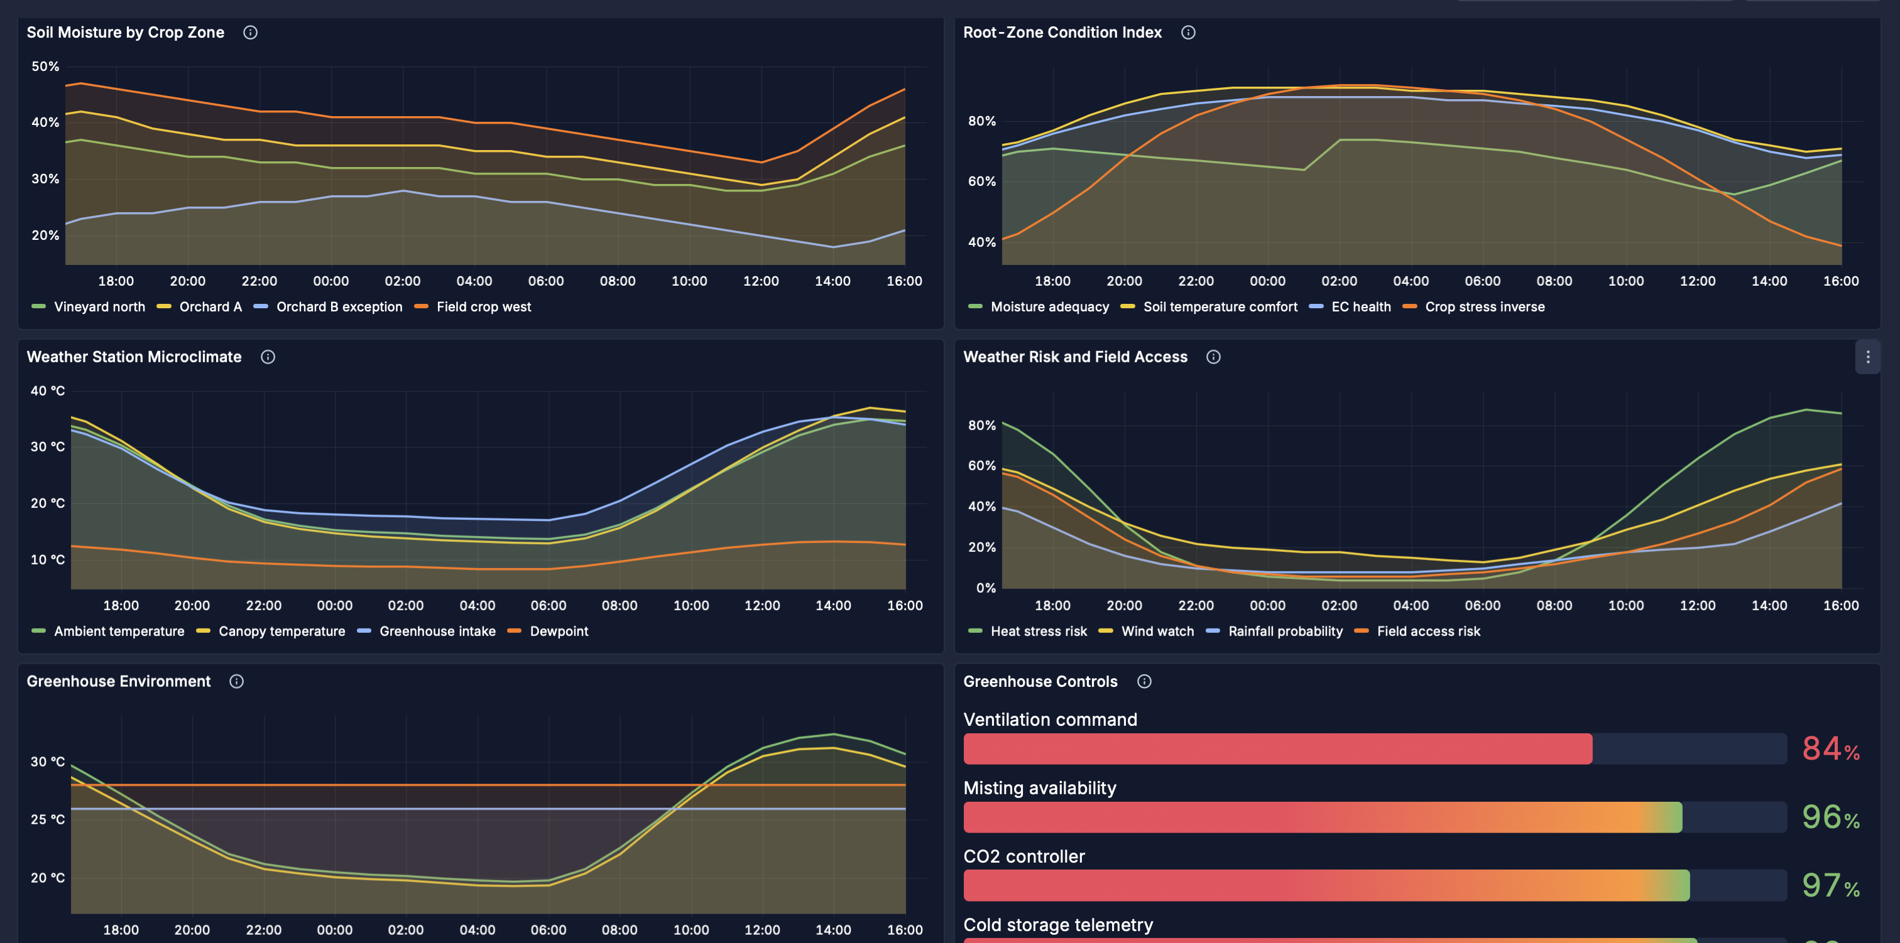
Task: Click 40 °C axis label in Microclimate chart
Action: point(47,391)
